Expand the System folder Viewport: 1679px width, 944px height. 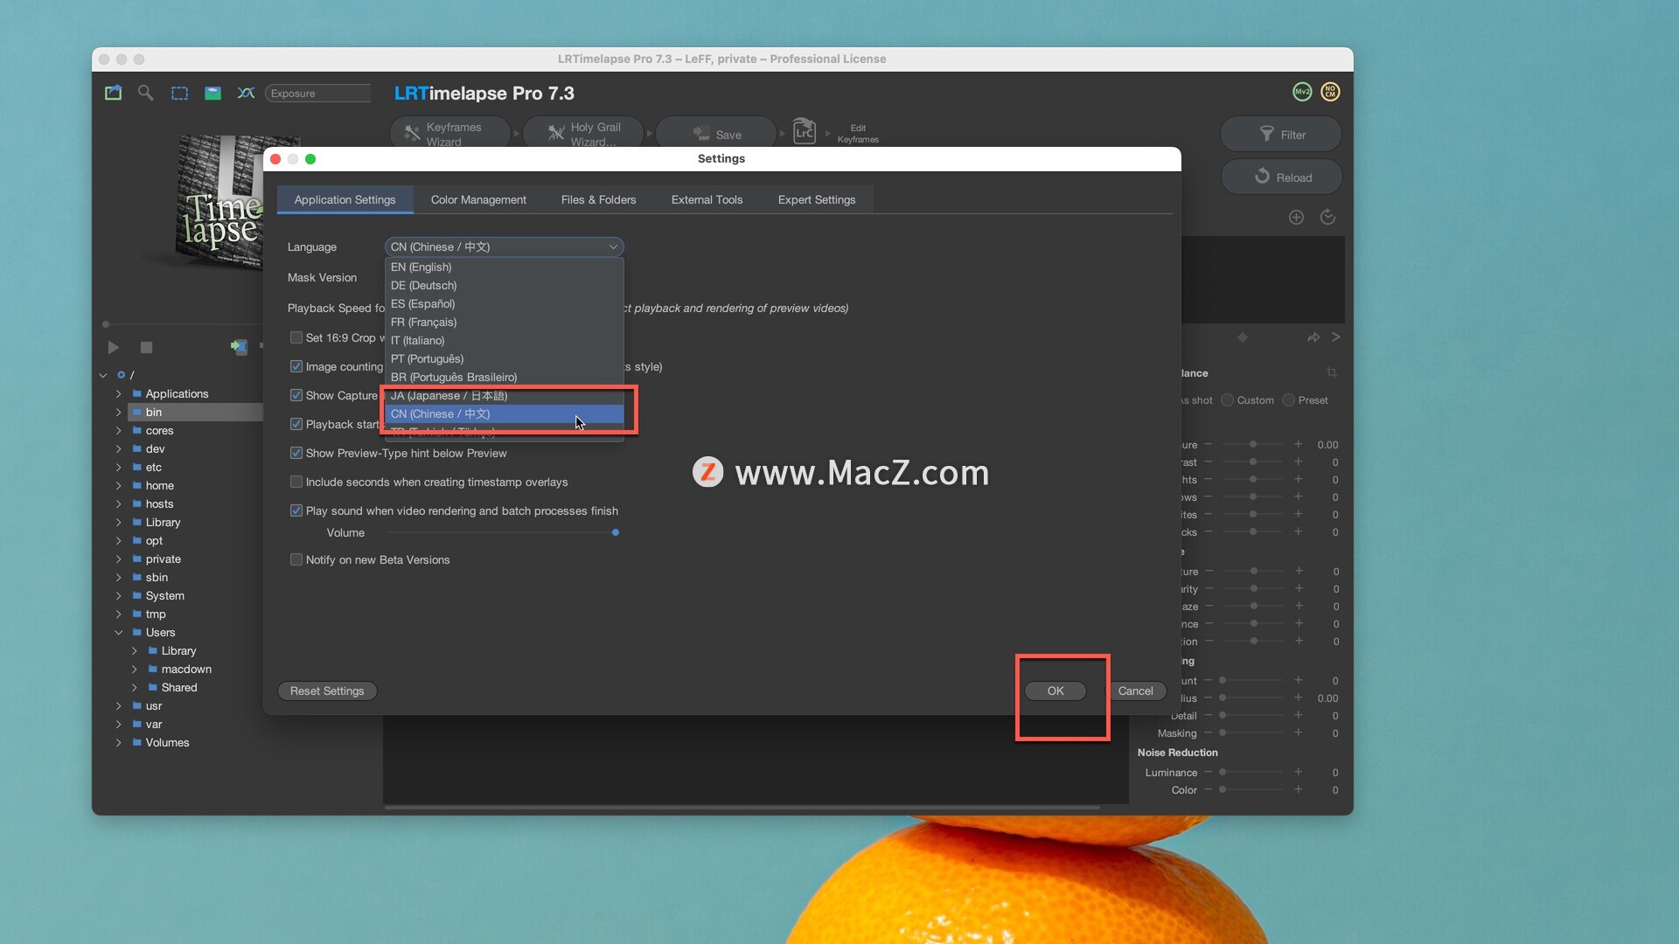(x=119, y=596)
